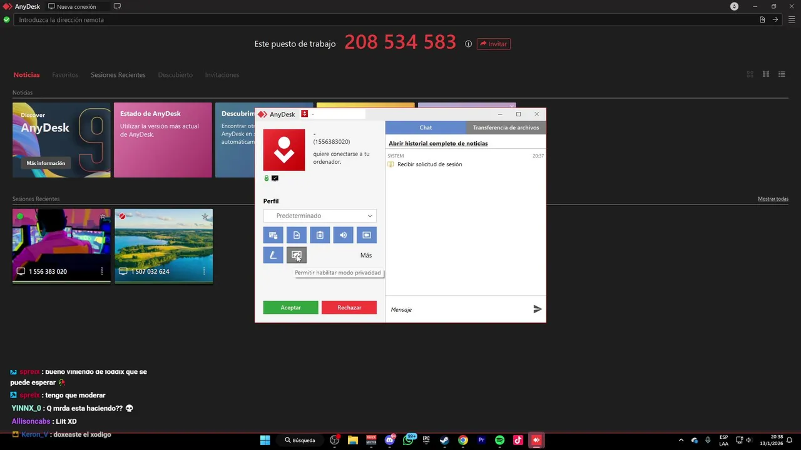
Task: Open Abrir historial completo de noticias link
Action: coord(438,144)
